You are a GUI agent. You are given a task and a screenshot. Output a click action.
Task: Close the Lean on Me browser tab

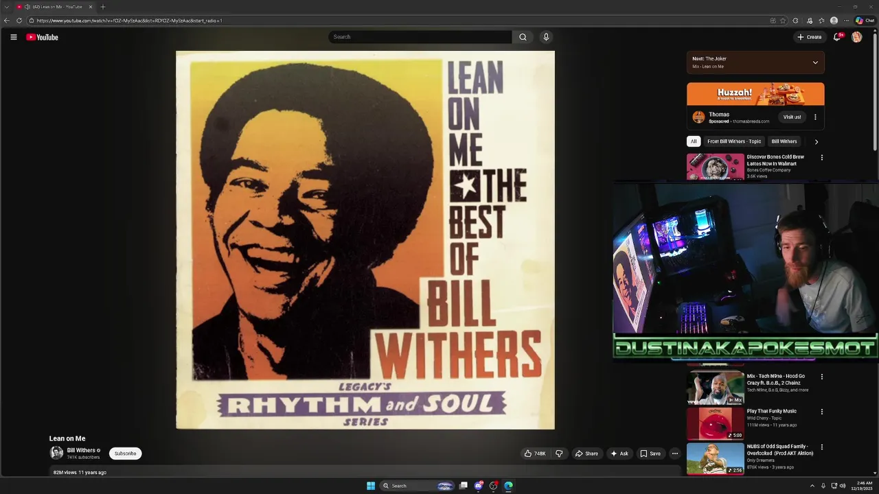[x=90, y=7]
